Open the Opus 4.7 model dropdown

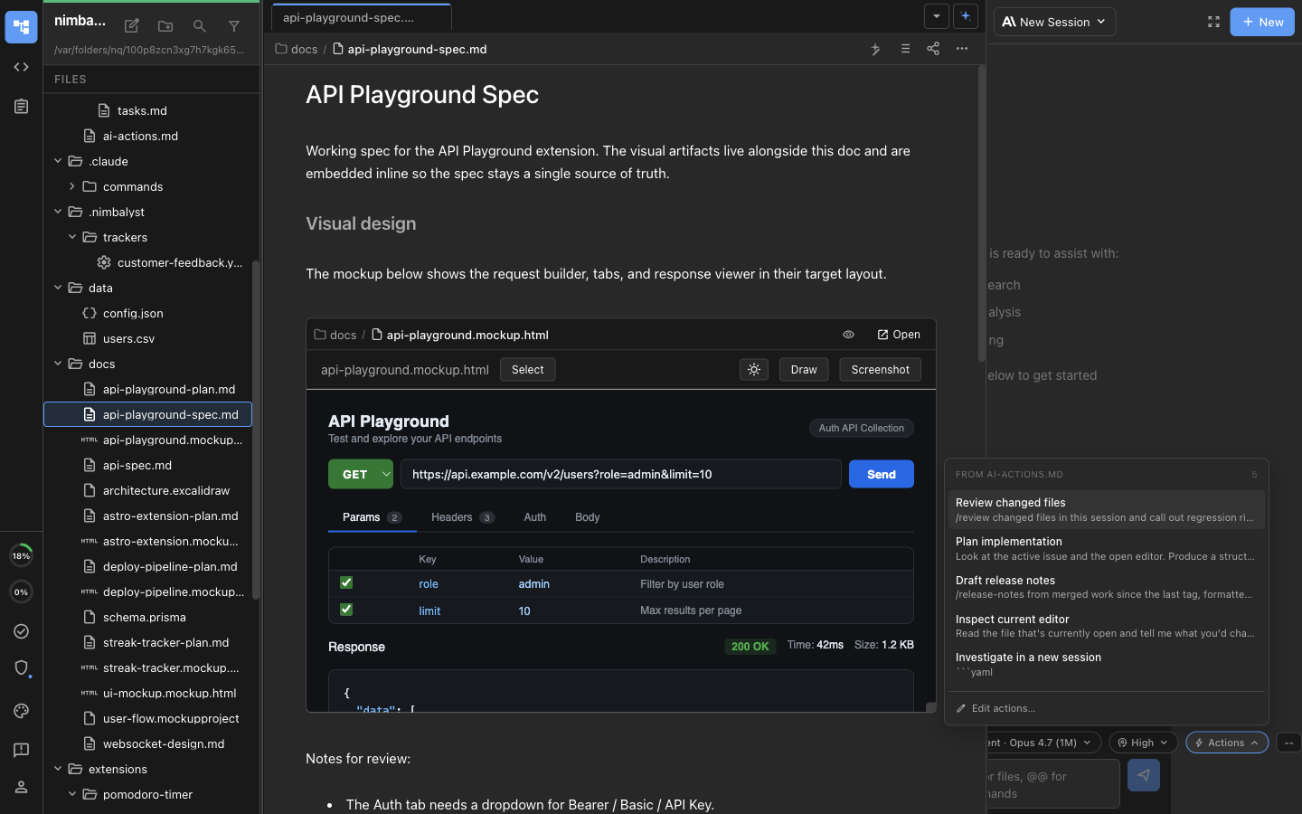click(x=1044, y=743)
